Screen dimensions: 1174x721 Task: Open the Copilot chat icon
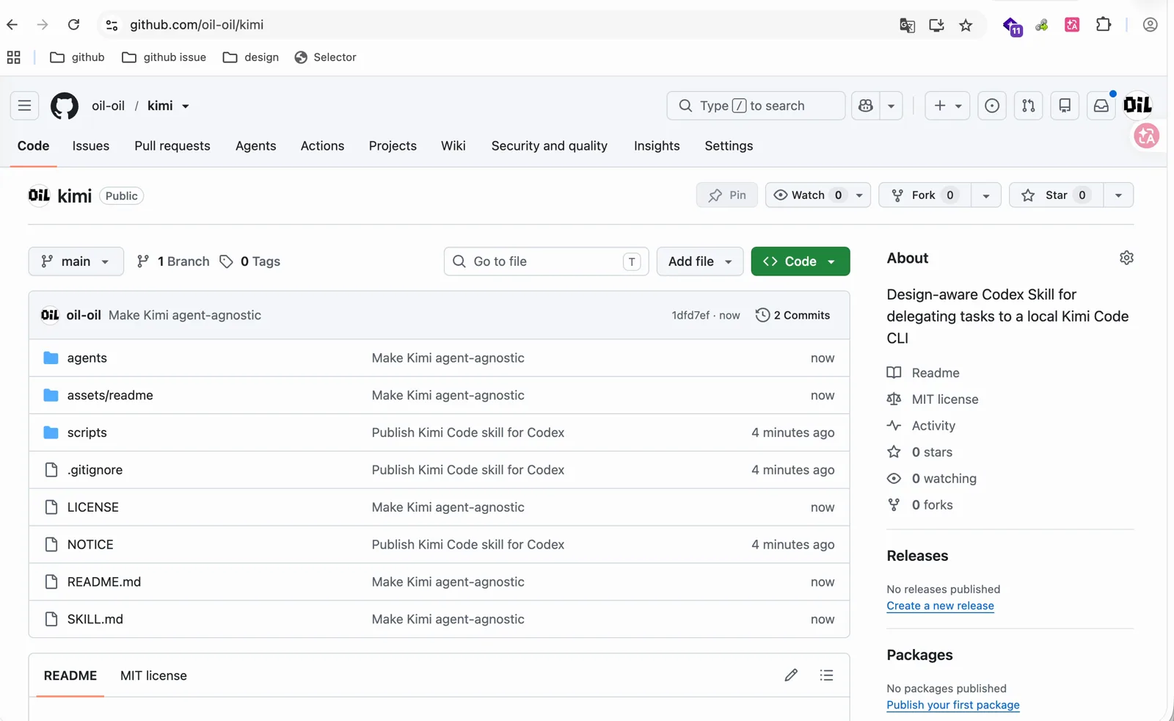click(866, 106)
